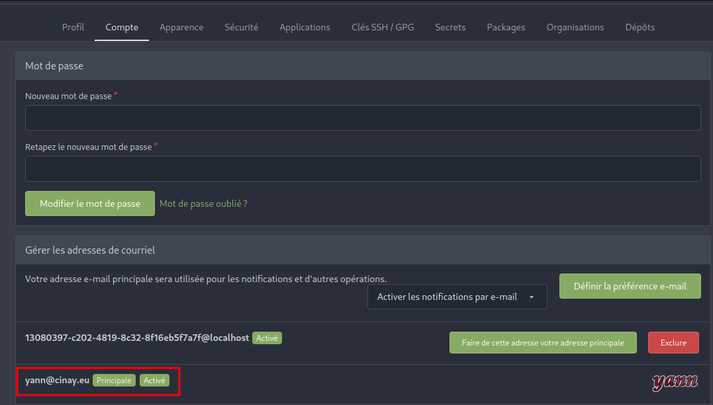The image size is (713, 405).
Task: Follow the Mot de passe oublié link
Action: [203, 203]
